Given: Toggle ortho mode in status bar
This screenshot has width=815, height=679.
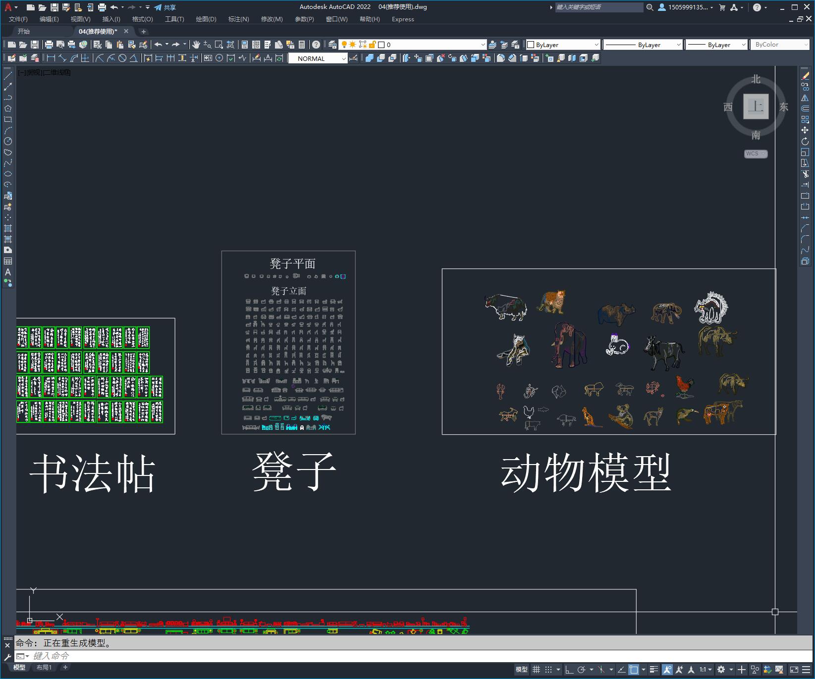Looking at the screenshot, I should [x=569, y=670].
